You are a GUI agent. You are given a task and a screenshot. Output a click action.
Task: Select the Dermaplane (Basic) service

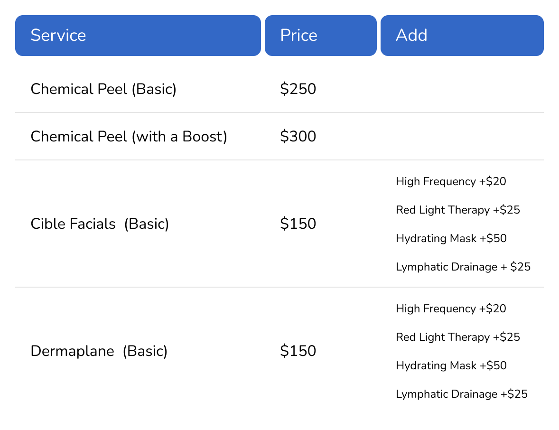(99, 351)
